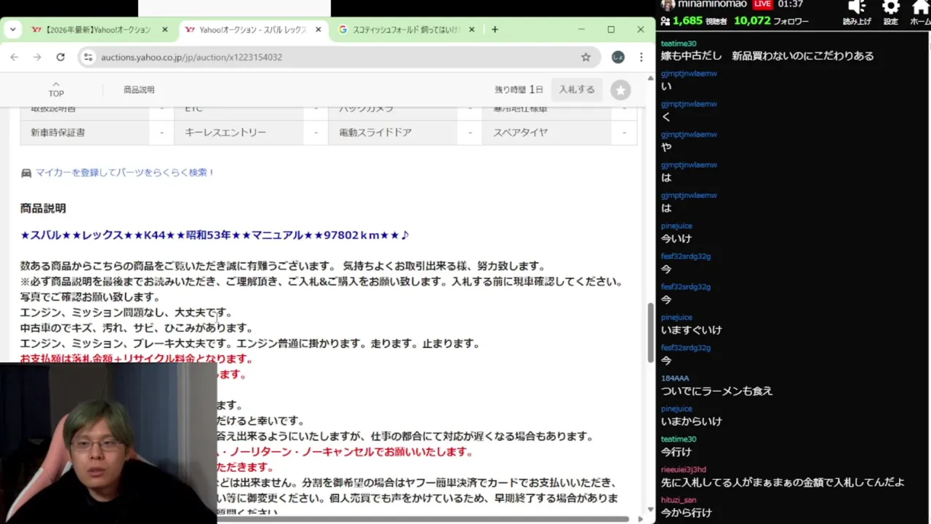Click the red LIVE badge
The image size is (931, 524).
click(x=762, y=4)
